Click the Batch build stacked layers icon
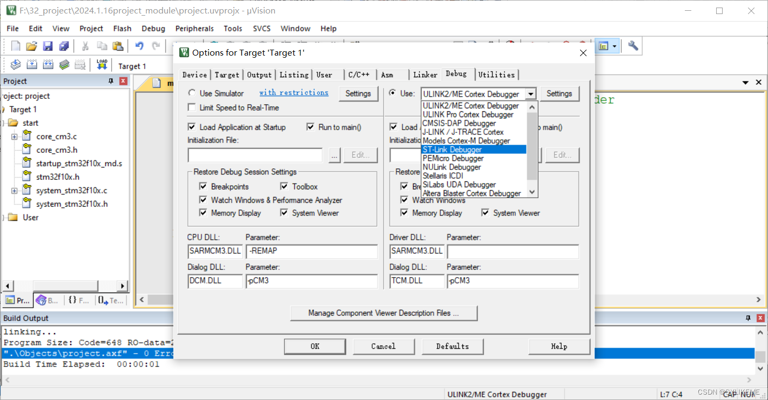Viewport: 768px width, 400px height. 64,65
